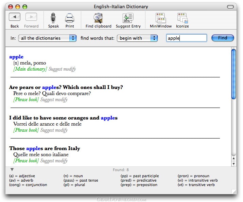Open the 'begin with' search mode dropdown

click(x=137, y=38)
